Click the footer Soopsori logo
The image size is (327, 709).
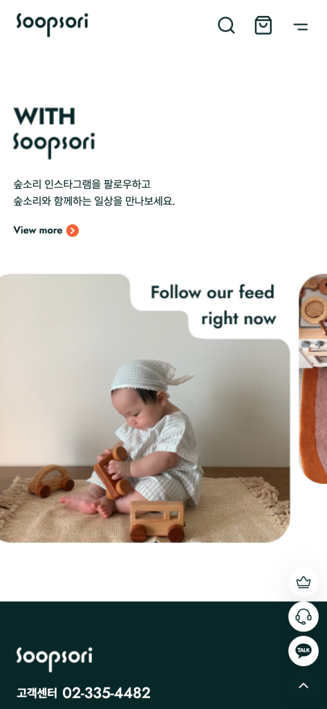point(54,659)
